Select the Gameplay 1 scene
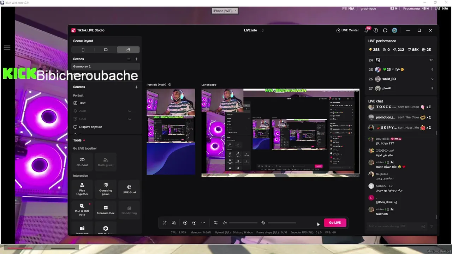This screenshot has height=254, width=452. coord(106,66)
